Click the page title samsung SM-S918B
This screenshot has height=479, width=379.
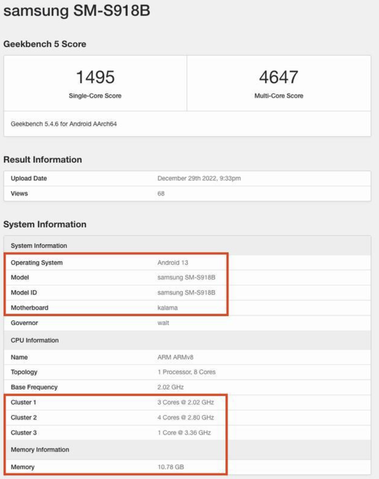click(77, 10)
